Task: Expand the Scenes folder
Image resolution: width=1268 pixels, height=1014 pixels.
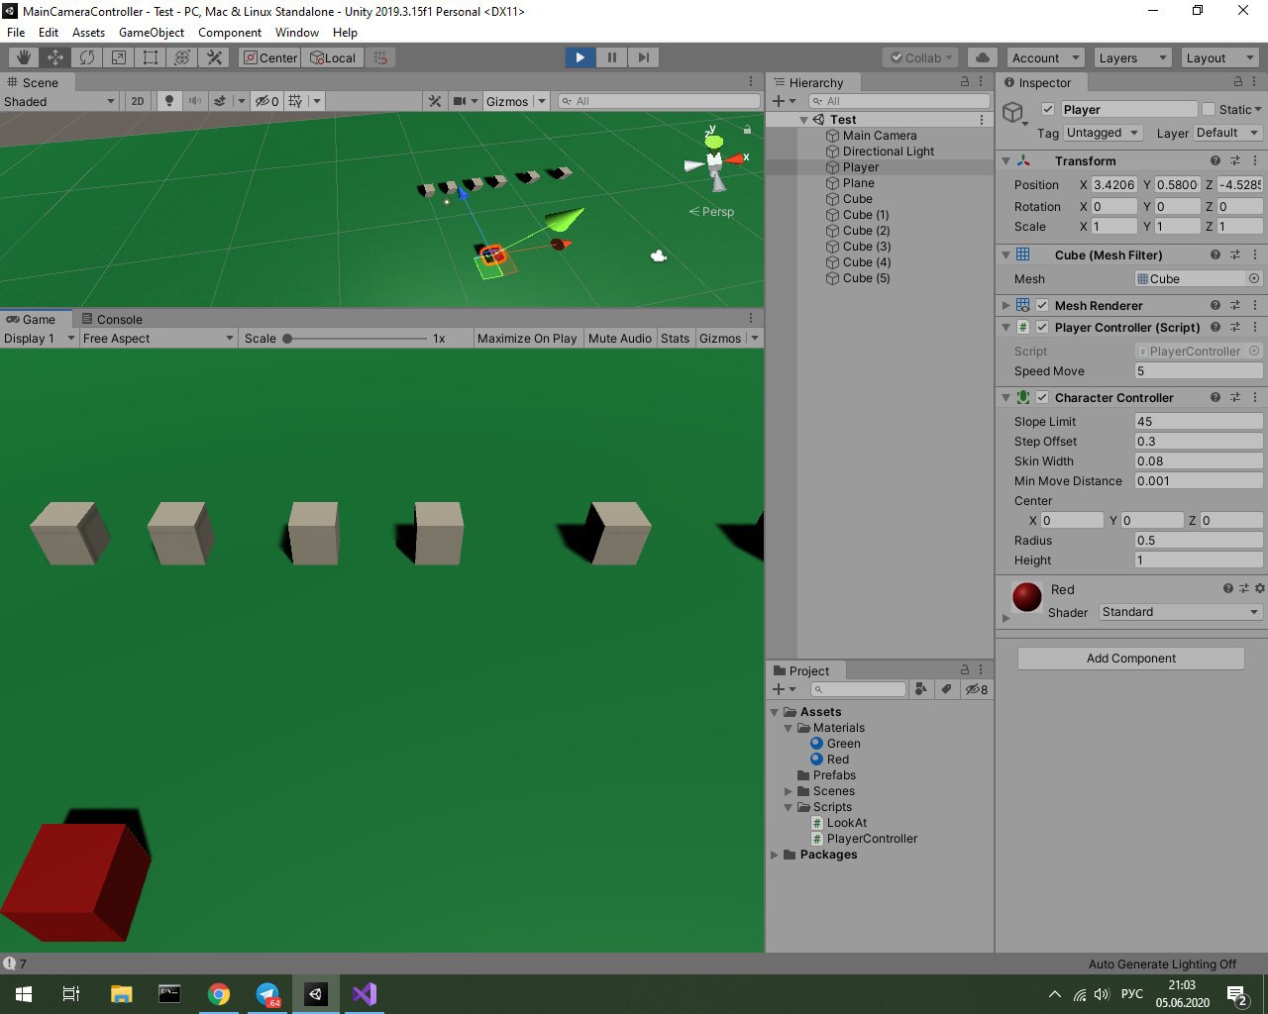Action: [789, 791]
